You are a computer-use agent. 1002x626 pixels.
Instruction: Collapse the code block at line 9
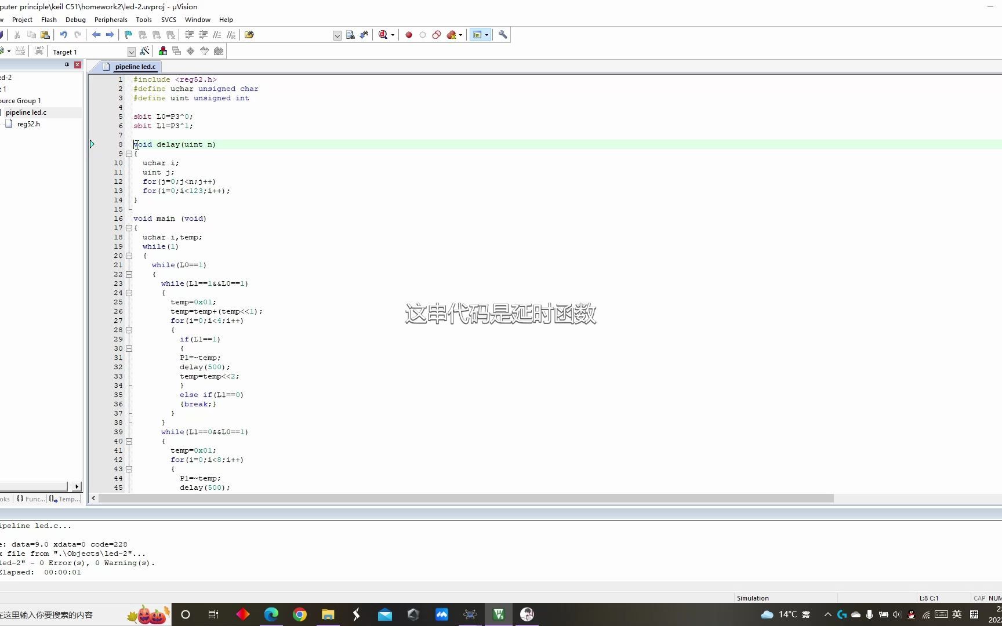(x=129, y=154)
